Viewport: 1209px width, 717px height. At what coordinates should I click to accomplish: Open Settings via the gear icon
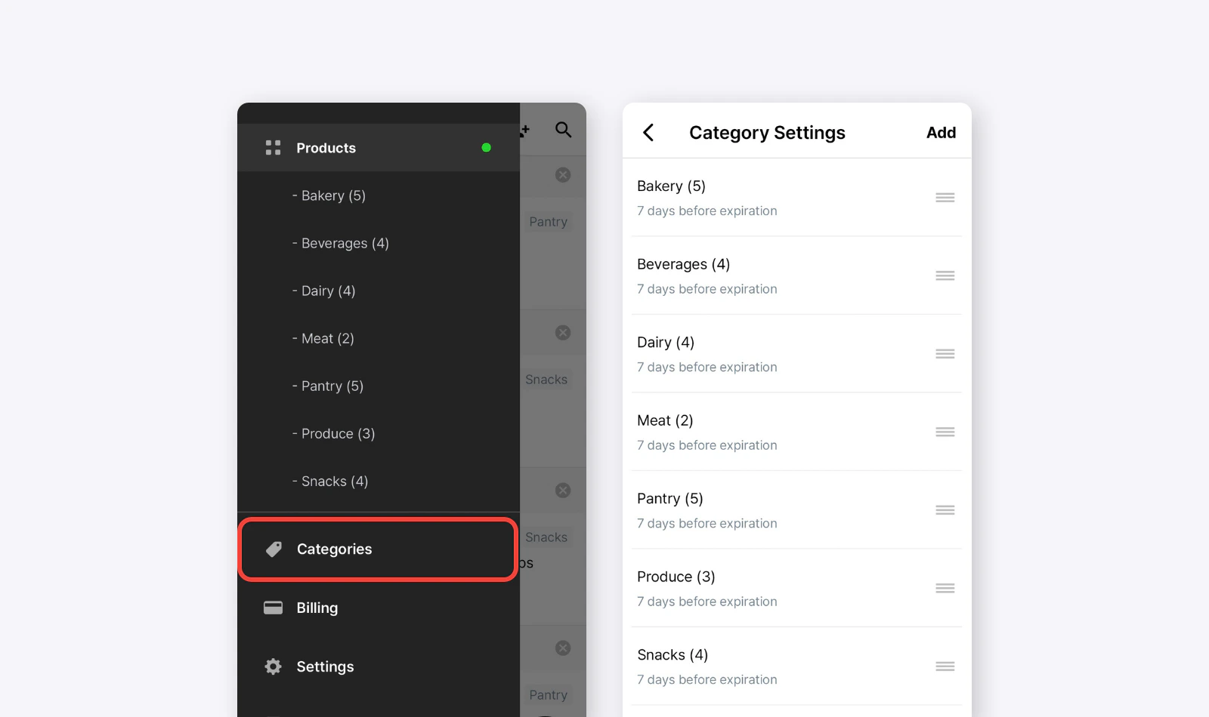(273, 666)
